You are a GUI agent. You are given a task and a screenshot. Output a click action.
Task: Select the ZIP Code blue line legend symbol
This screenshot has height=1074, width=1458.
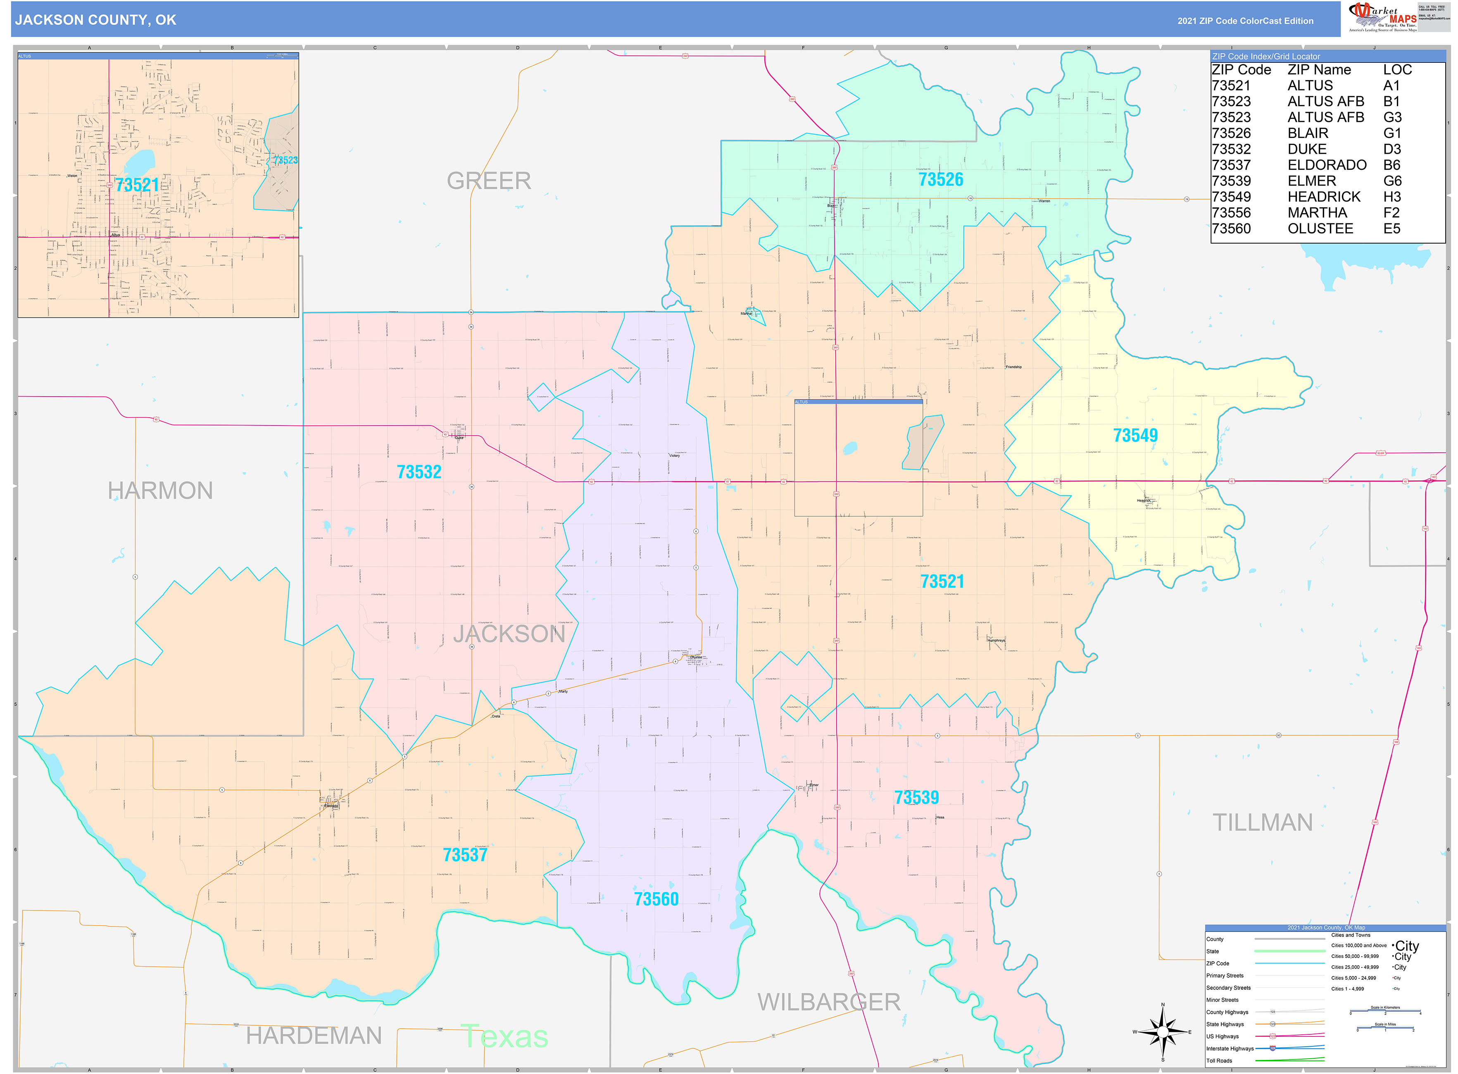click(x=1289, y=963)
